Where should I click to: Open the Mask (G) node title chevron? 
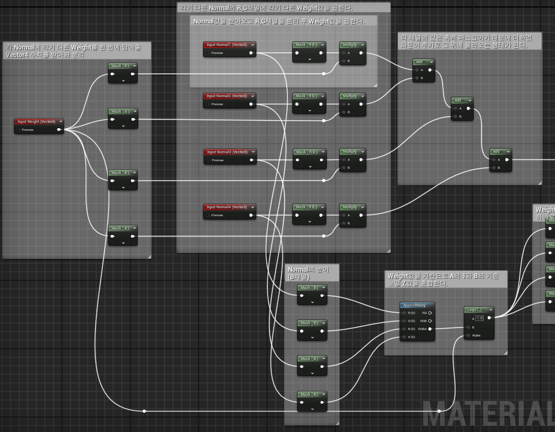point(135,111)
